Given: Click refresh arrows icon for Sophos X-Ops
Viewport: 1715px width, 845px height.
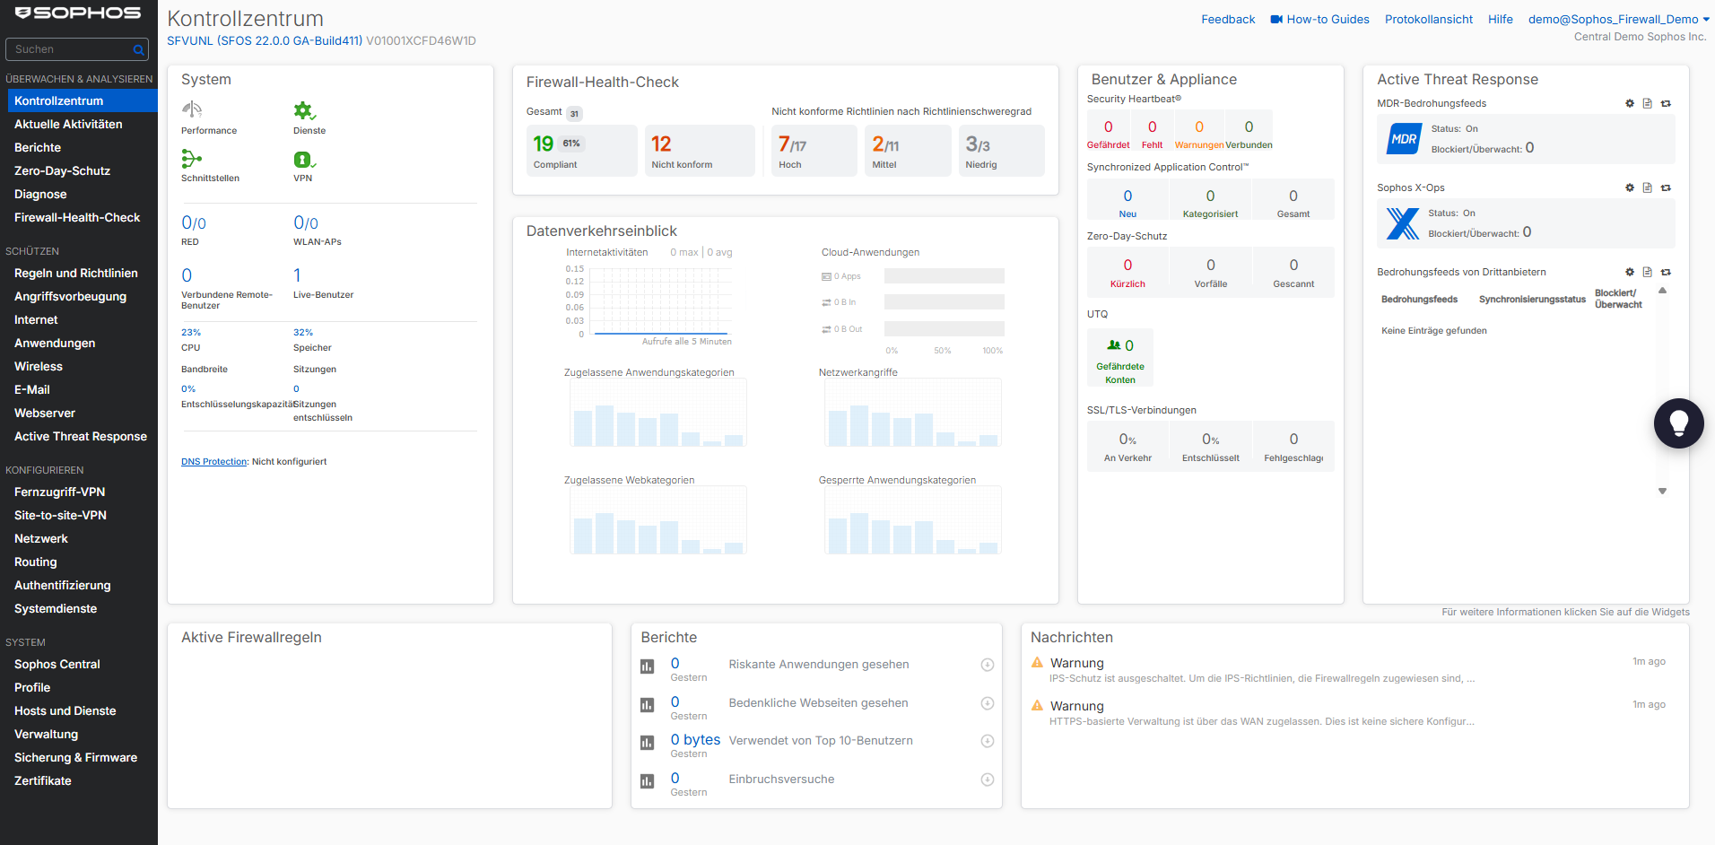Looking at the screenshot, I should point(1666,187).
